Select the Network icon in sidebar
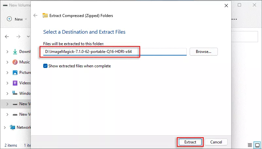Viewport: 262px width, 149px height. coord(12,127)
